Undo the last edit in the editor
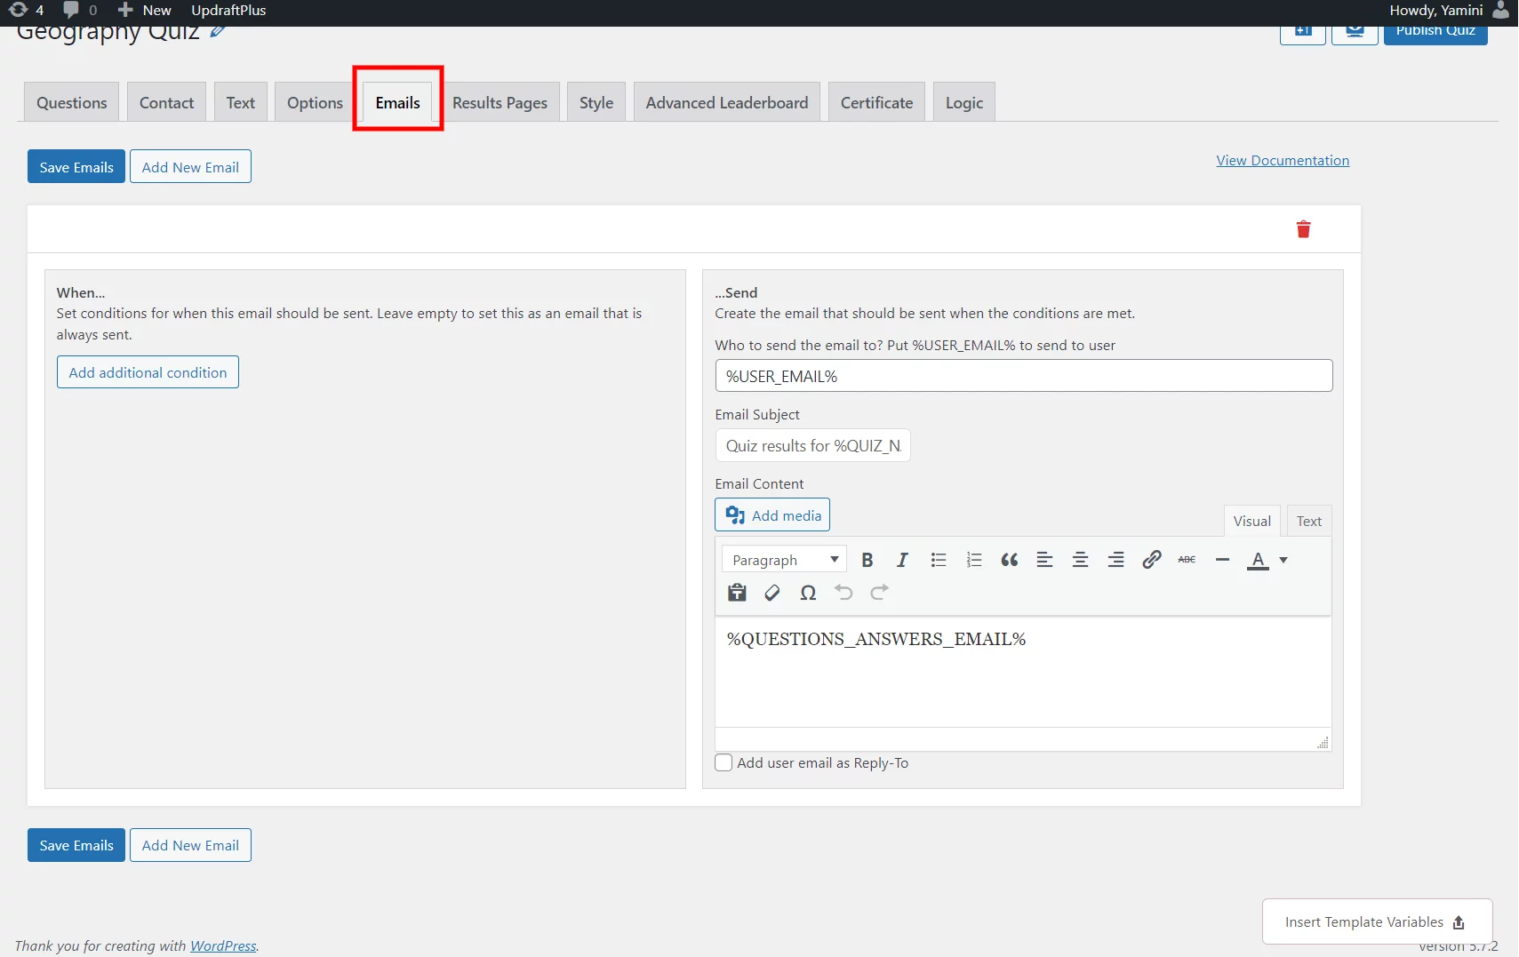This screenshot has height=957, width=1519. (843, 593)
